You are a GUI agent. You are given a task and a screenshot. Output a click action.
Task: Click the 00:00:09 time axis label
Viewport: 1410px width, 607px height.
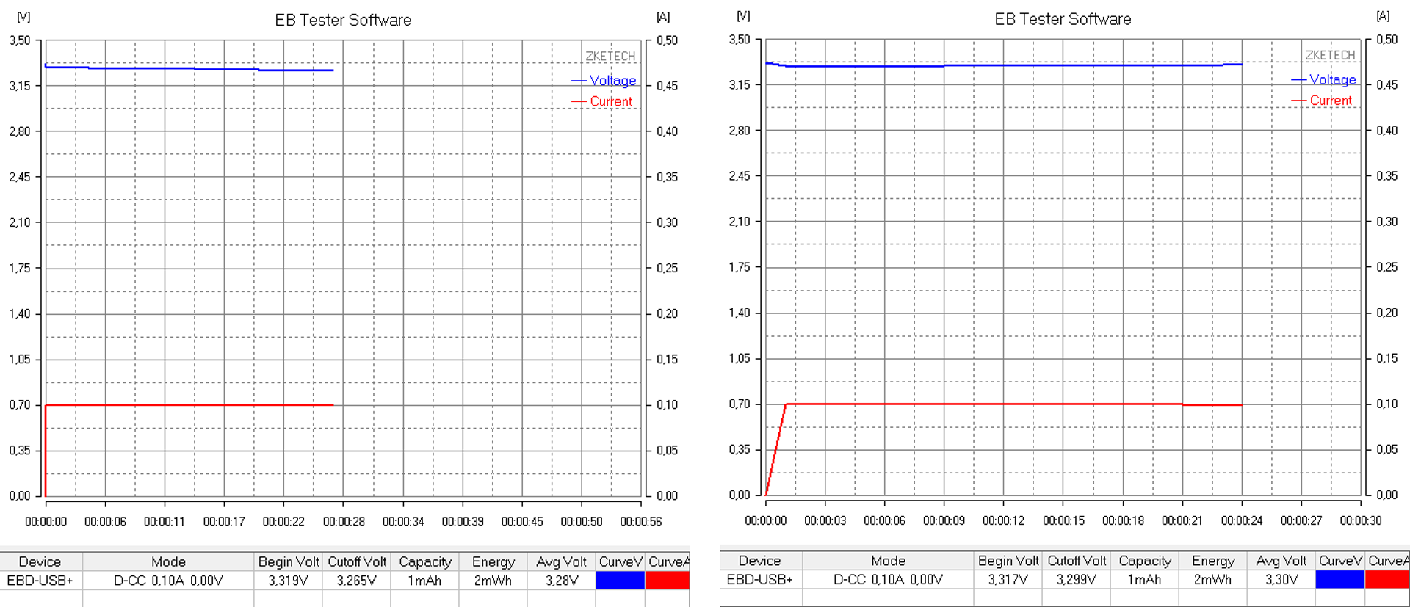click(x=944, y=521)
